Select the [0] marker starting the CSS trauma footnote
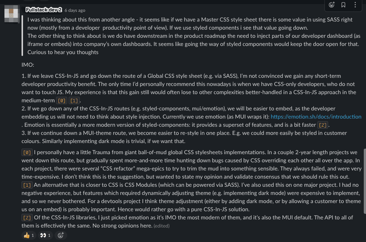366x242 pixels. [x=26, y=152]
